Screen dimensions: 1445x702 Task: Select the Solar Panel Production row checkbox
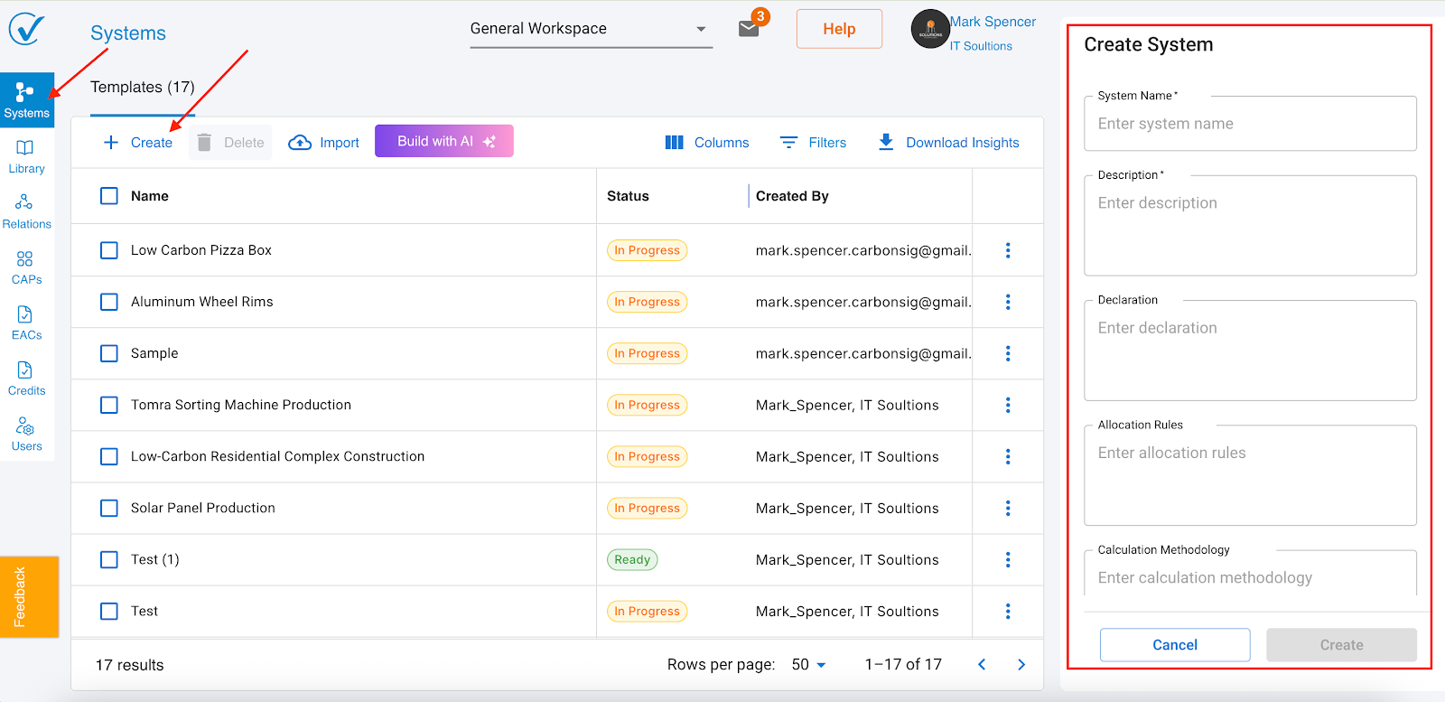click(109, 508)
